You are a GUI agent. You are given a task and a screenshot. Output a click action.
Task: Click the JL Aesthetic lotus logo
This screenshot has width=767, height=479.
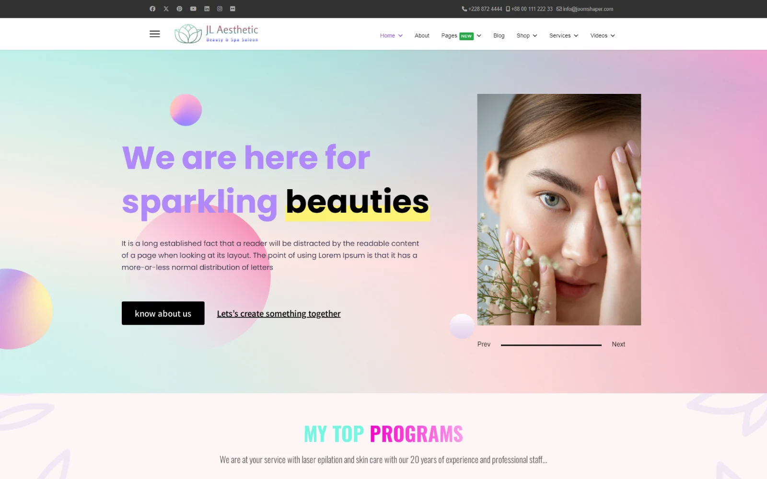[x=216, y=34]
